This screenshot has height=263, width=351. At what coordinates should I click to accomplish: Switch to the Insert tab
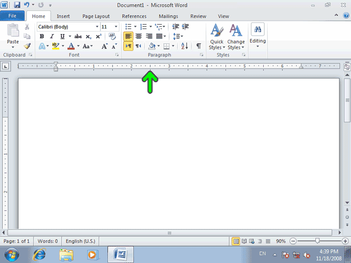coord(63,16)
